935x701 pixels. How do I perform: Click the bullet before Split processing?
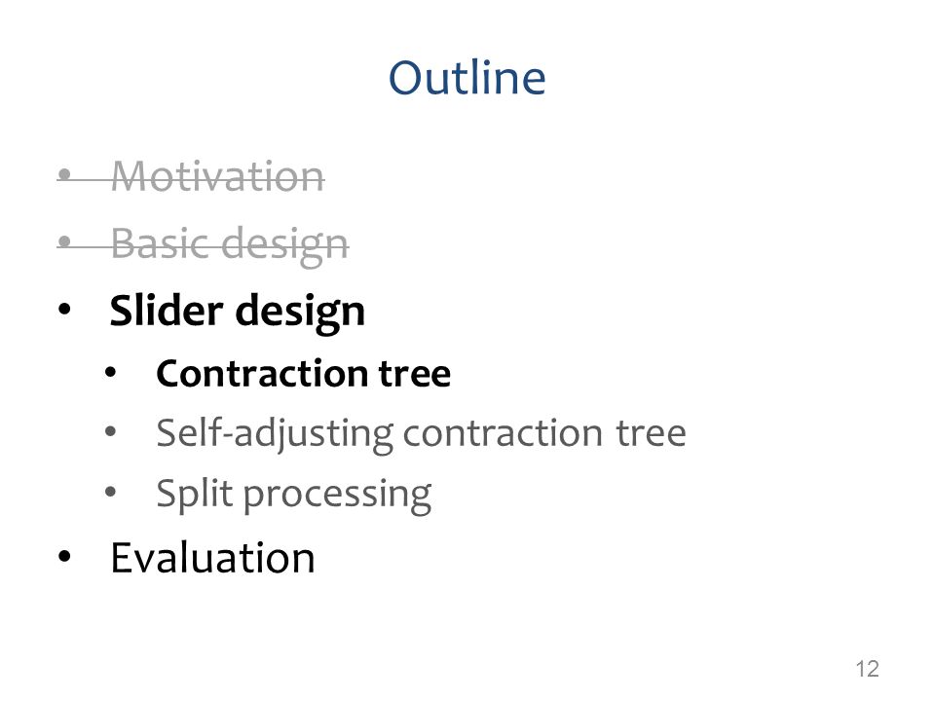click(110, 492)
